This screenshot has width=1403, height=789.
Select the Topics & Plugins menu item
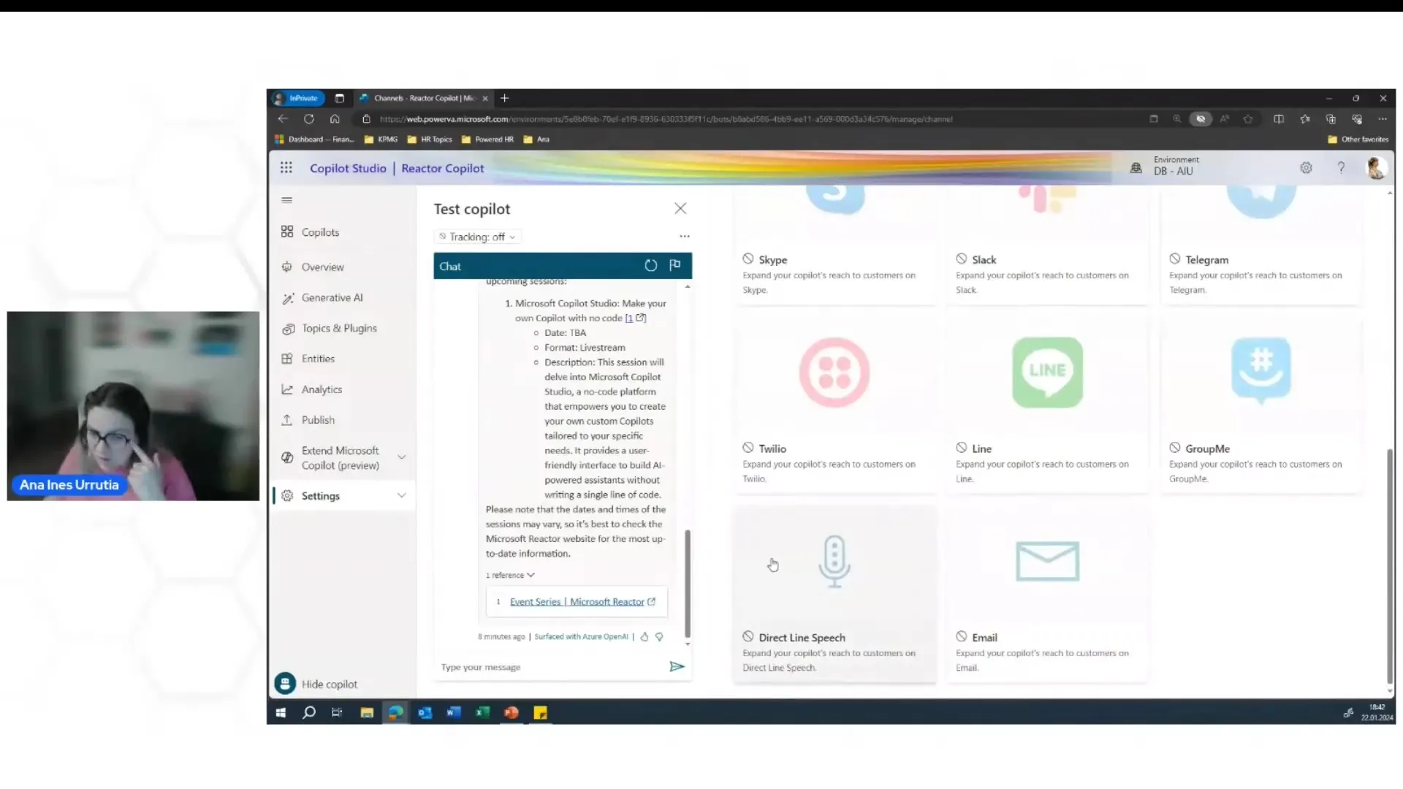[x=339, y=327]
